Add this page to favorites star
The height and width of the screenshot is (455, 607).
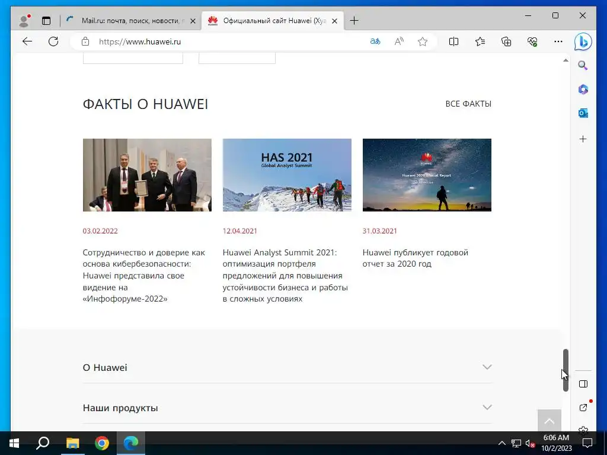point(423,41)
